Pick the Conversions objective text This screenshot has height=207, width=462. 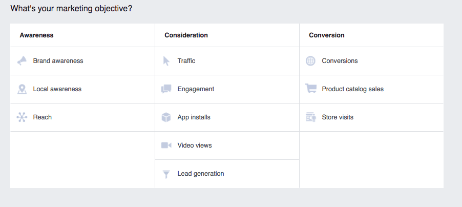click(x=340, y=61)
